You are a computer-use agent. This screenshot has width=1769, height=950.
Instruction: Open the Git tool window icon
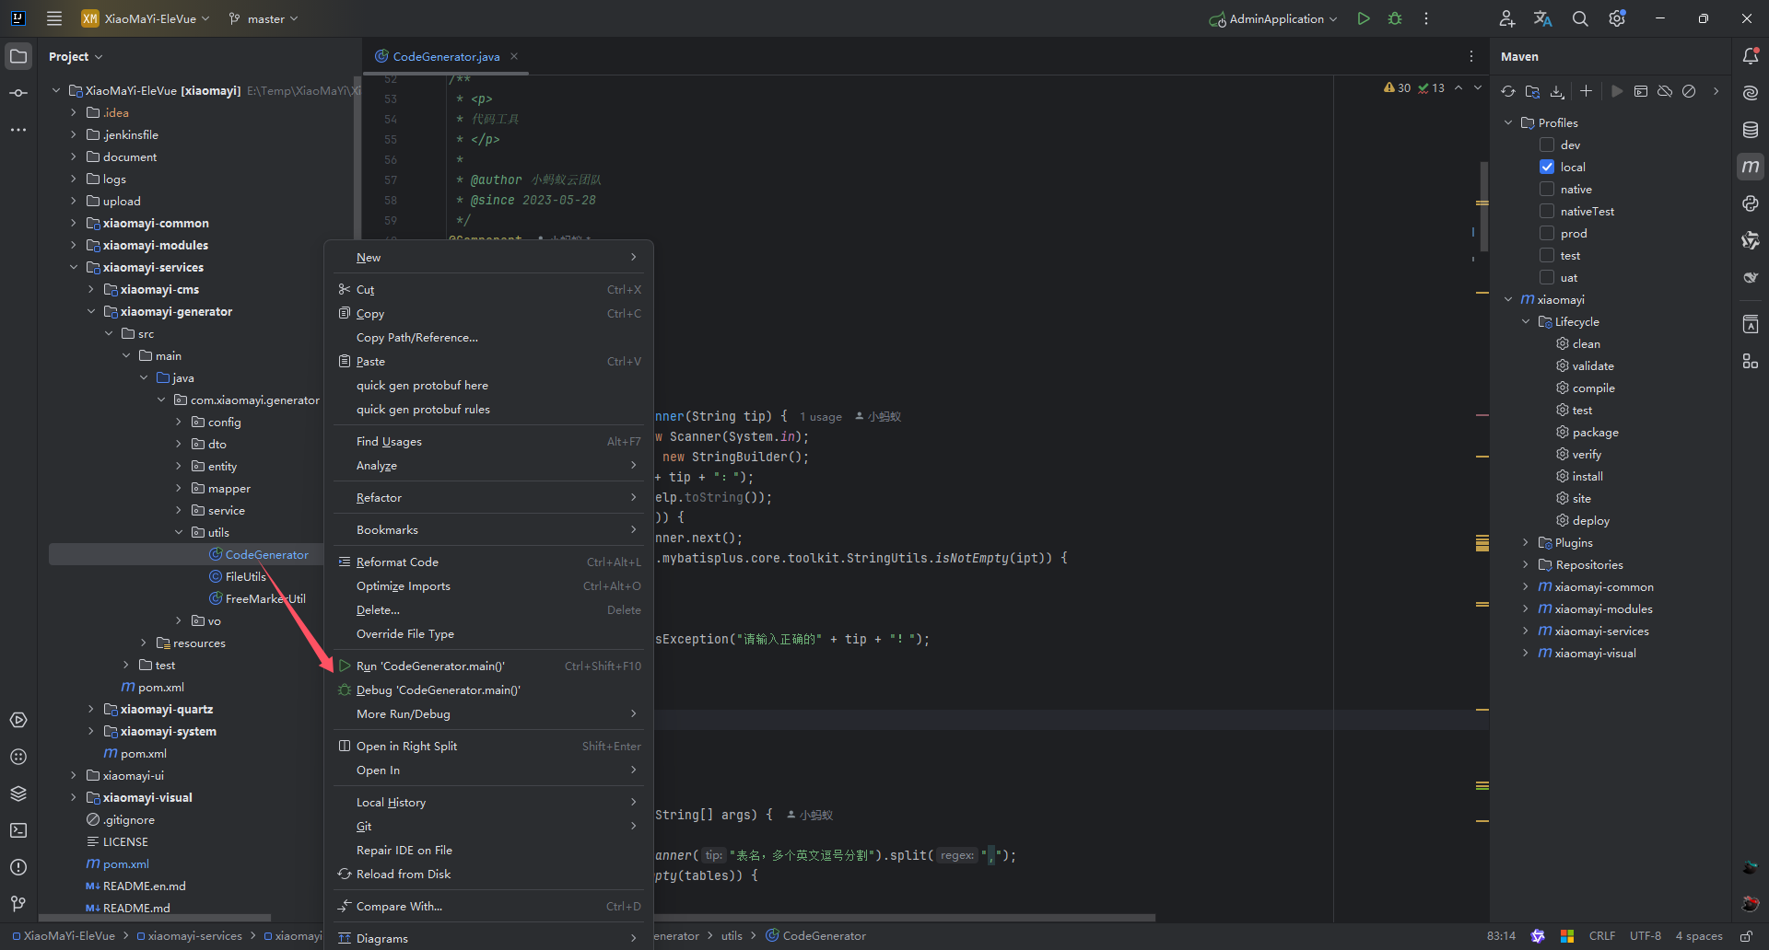18,904
